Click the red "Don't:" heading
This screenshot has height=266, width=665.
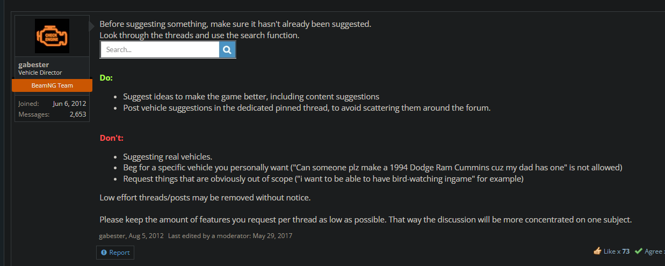[x=112, y=138]
